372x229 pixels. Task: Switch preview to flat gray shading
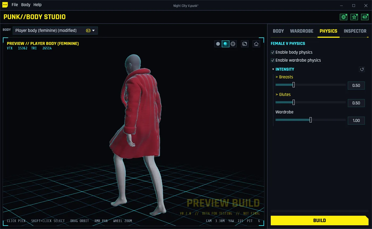[x=218, y=44]
